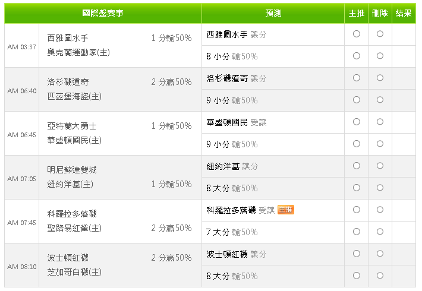The image size is (422, 291).
Task: Click the 西雅圖水手 讓分 prediction text
Action: (237, 34)
